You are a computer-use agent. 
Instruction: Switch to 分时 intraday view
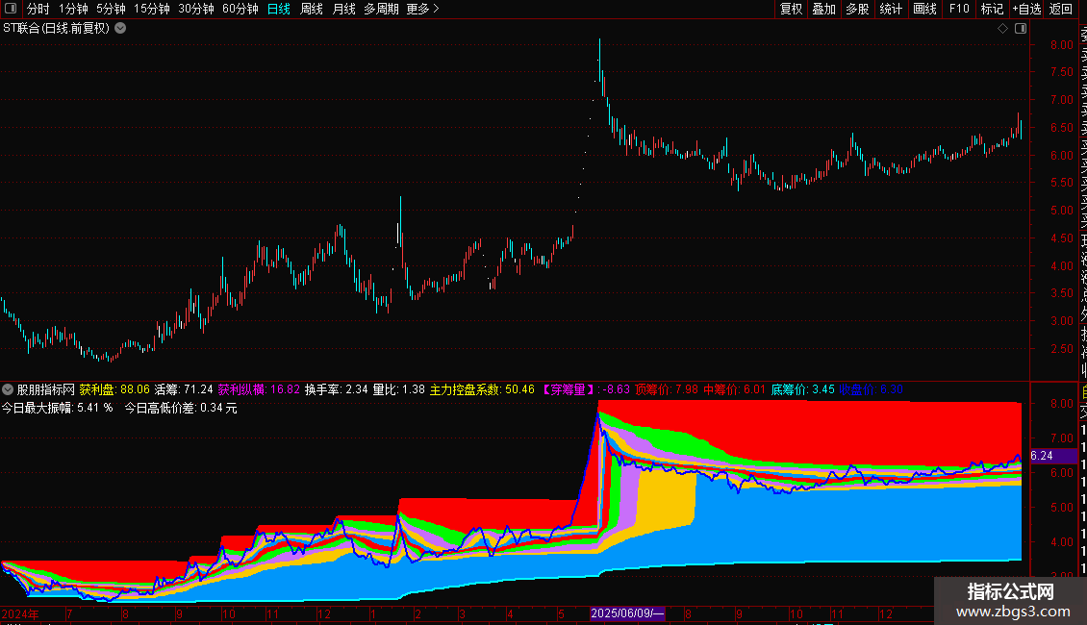(x=38, y=9)
